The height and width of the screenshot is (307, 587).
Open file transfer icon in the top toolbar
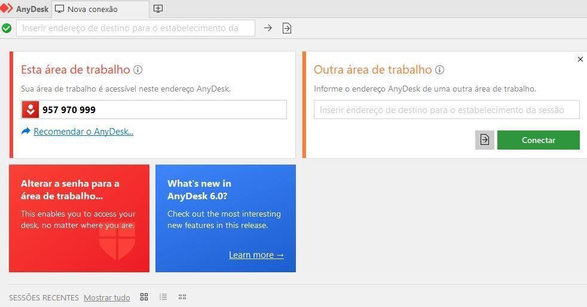tap(287, 28)
